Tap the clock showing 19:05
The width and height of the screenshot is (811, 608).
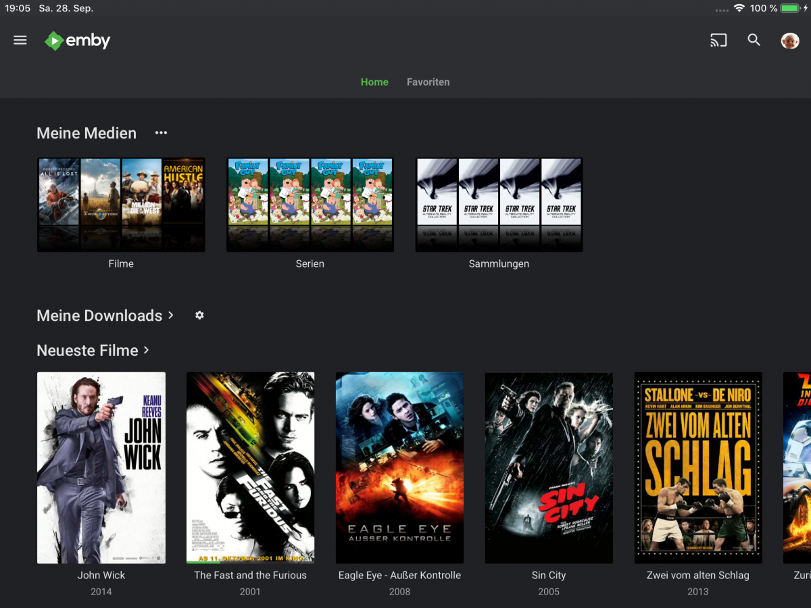click(18, 8)
